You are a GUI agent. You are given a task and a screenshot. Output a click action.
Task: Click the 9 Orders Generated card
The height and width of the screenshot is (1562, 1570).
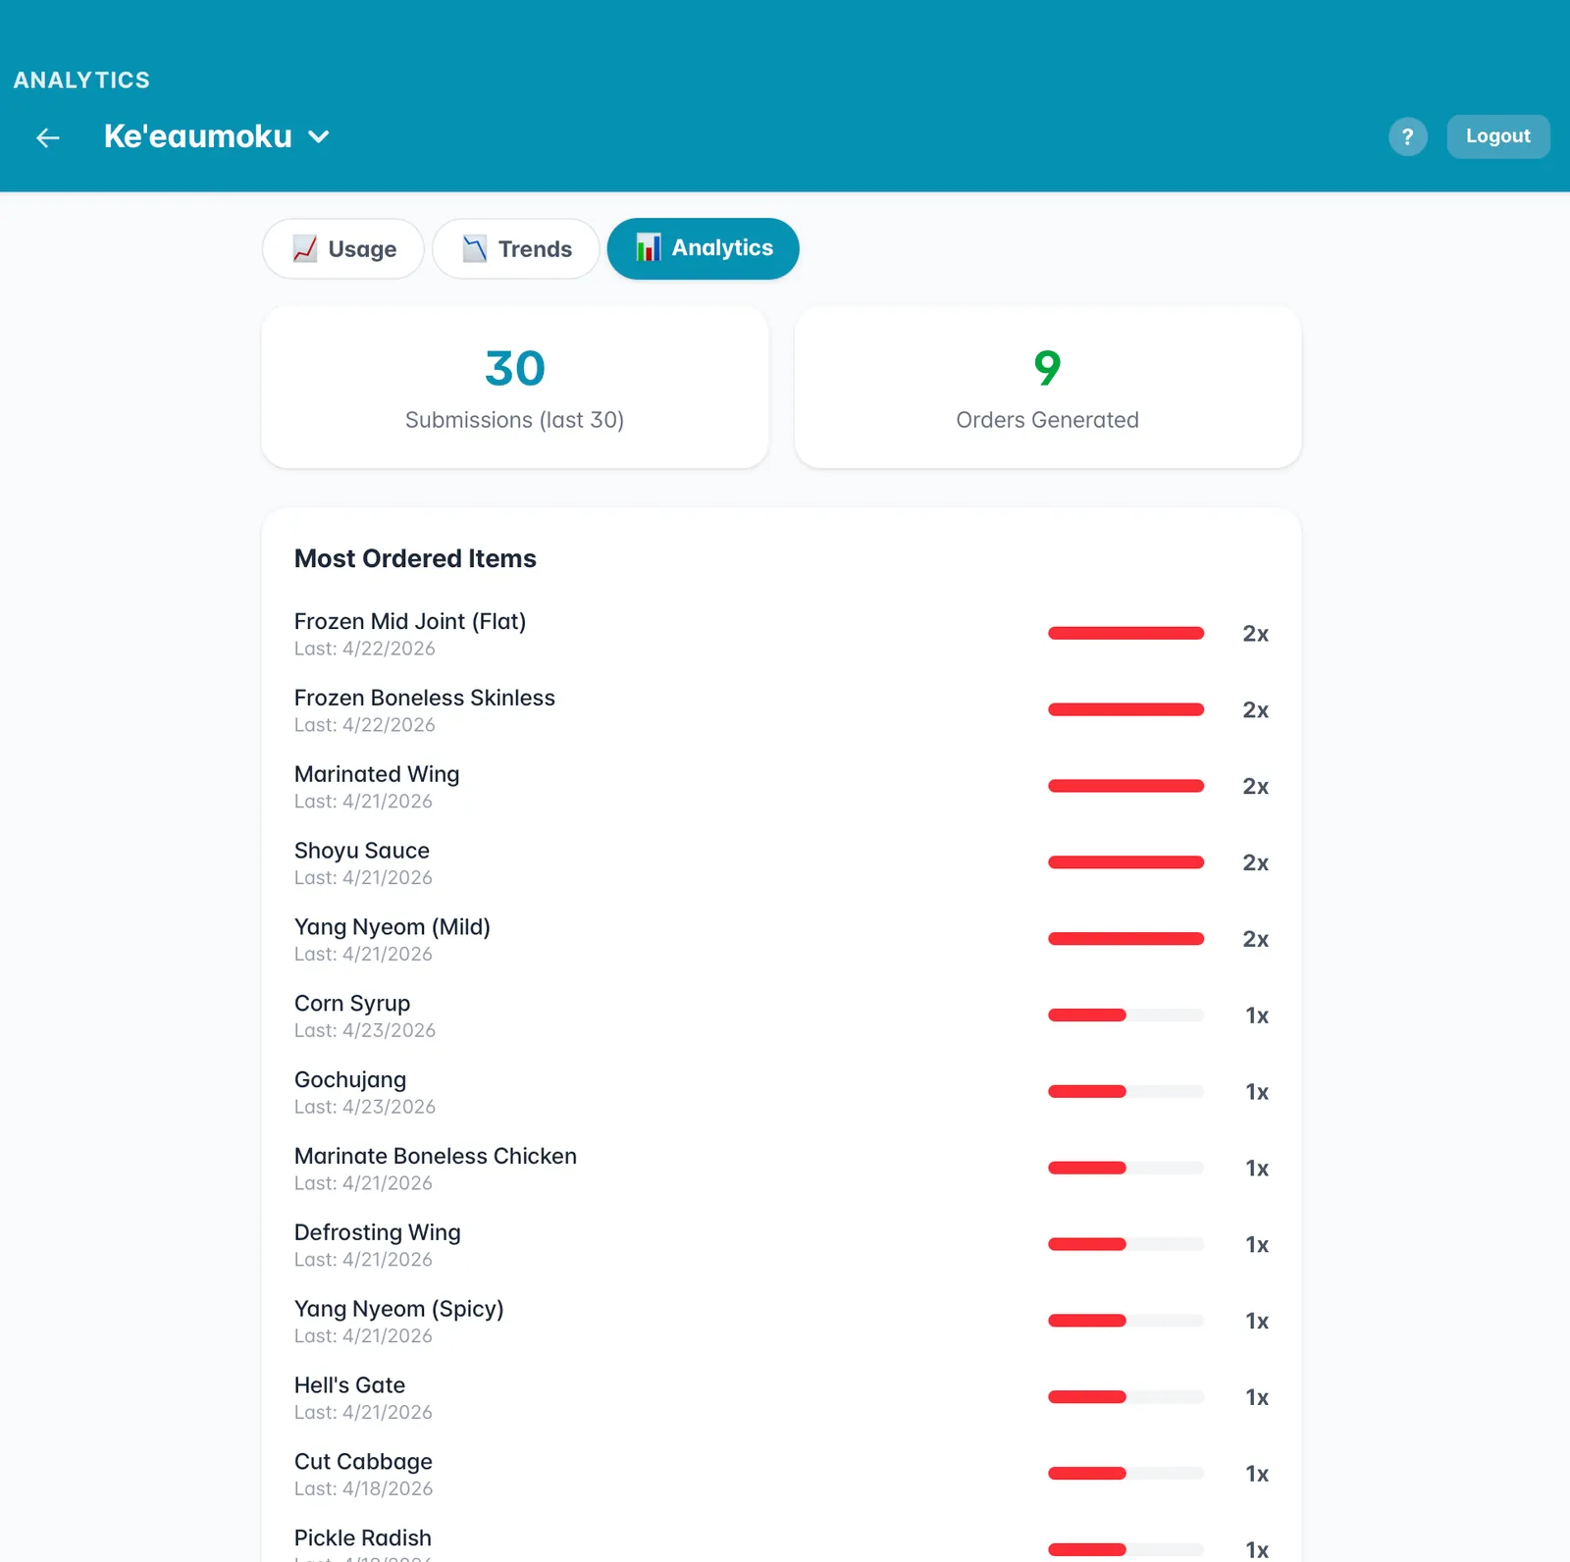tap(1048, 388)
